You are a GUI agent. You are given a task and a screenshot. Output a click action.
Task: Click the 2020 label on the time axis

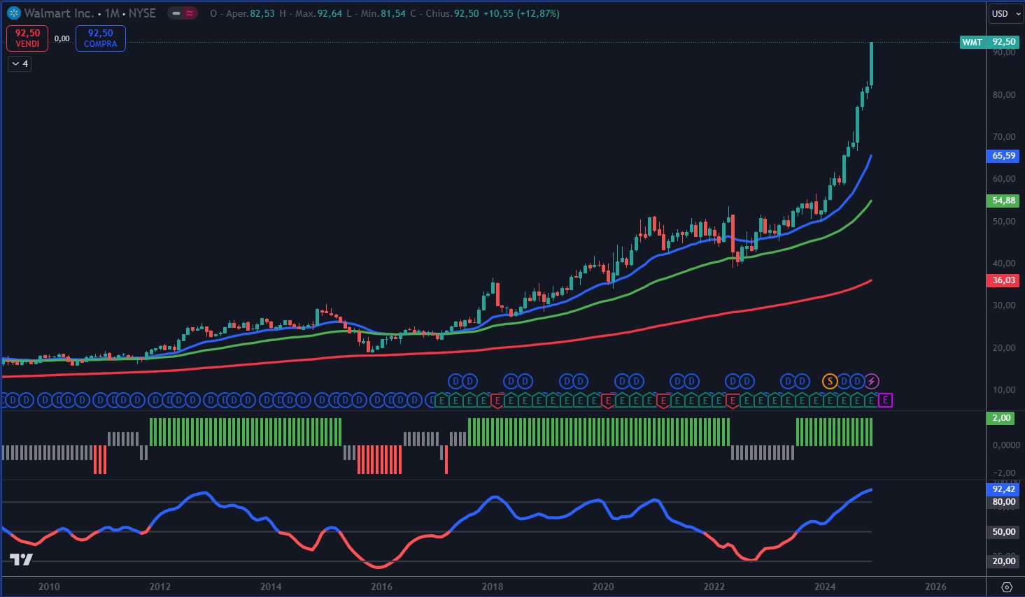[603, 587]
